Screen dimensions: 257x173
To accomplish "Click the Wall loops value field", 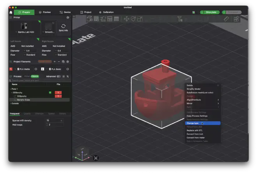I will [x=55, y=124].
